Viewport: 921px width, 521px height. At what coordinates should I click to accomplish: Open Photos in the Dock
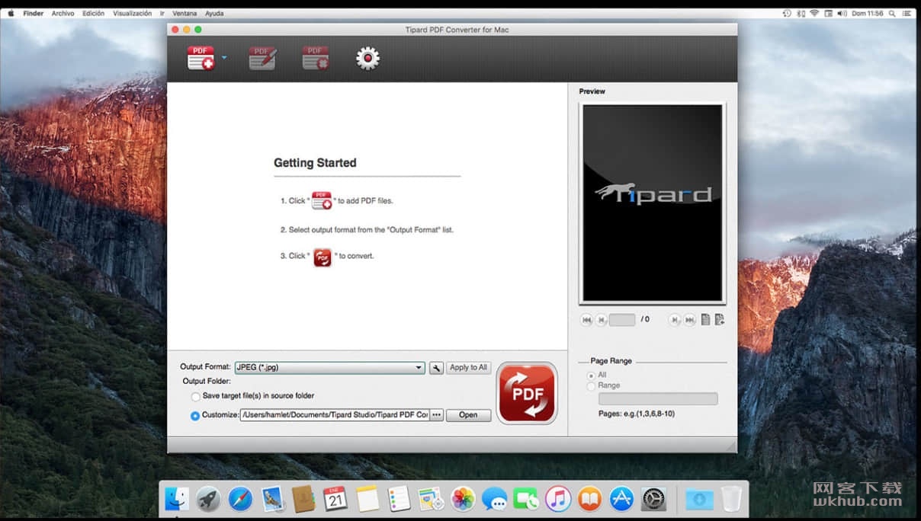(463, 499)
